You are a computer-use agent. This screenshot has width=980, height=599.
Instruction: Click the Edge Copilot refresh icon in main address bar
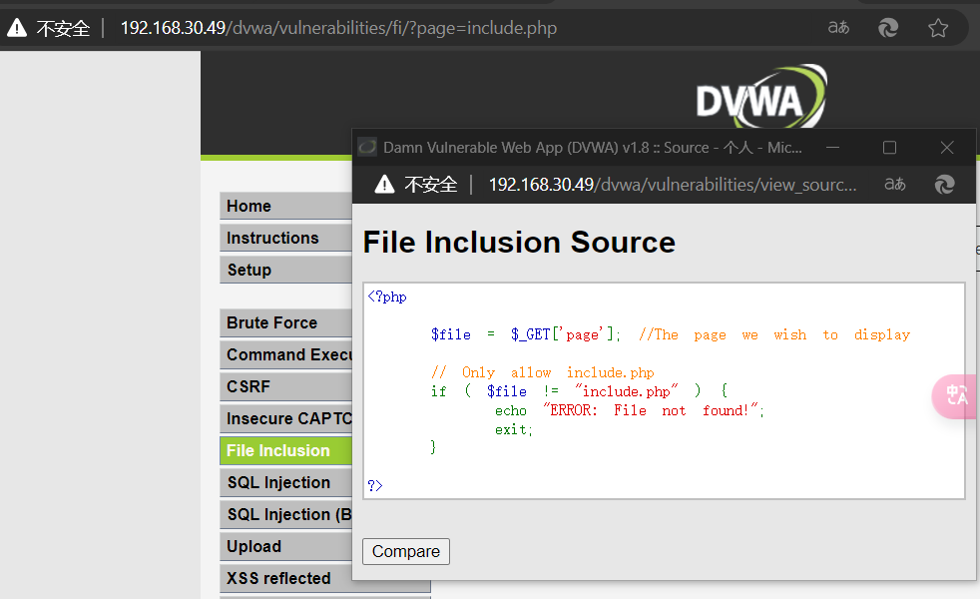click(x=888, y=28)
